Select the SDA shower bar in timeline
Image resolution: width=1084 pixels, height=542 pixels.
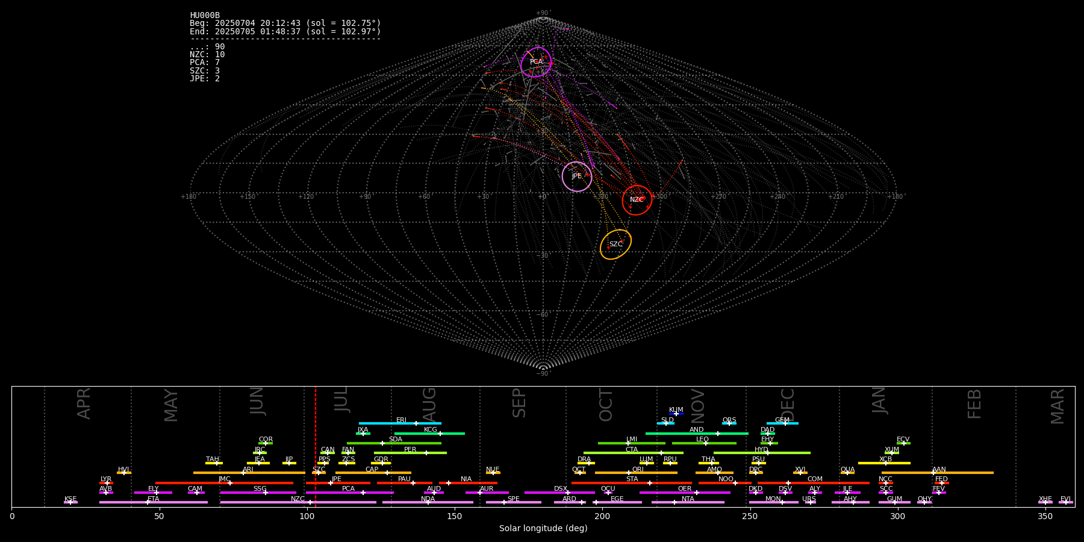pos(394,443)
